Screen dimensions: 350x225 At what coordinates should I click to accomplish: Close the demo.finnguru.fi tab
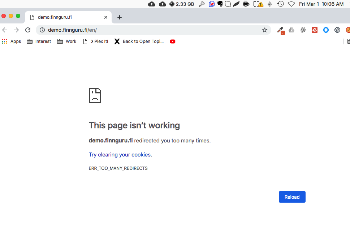[106, 17]
